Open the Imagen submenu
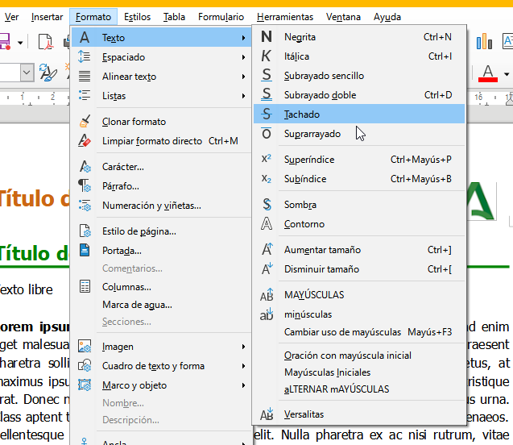This screenshot has width=513, height=445. coord(118,347)
